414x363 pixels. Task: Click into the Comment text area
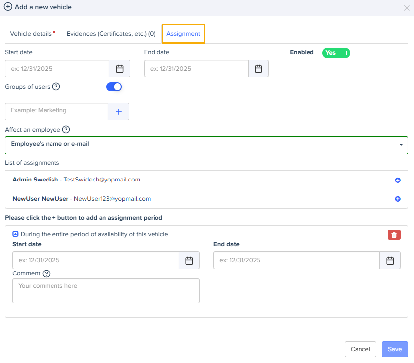coord(105,291)
